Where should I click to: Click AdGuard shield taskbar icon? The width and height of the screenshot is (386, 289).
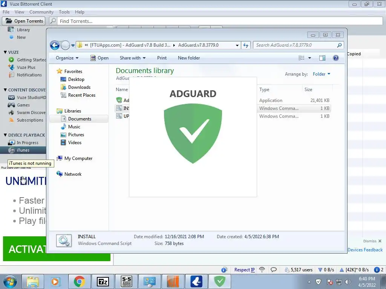pyautogui.click(x=220, y=281)
